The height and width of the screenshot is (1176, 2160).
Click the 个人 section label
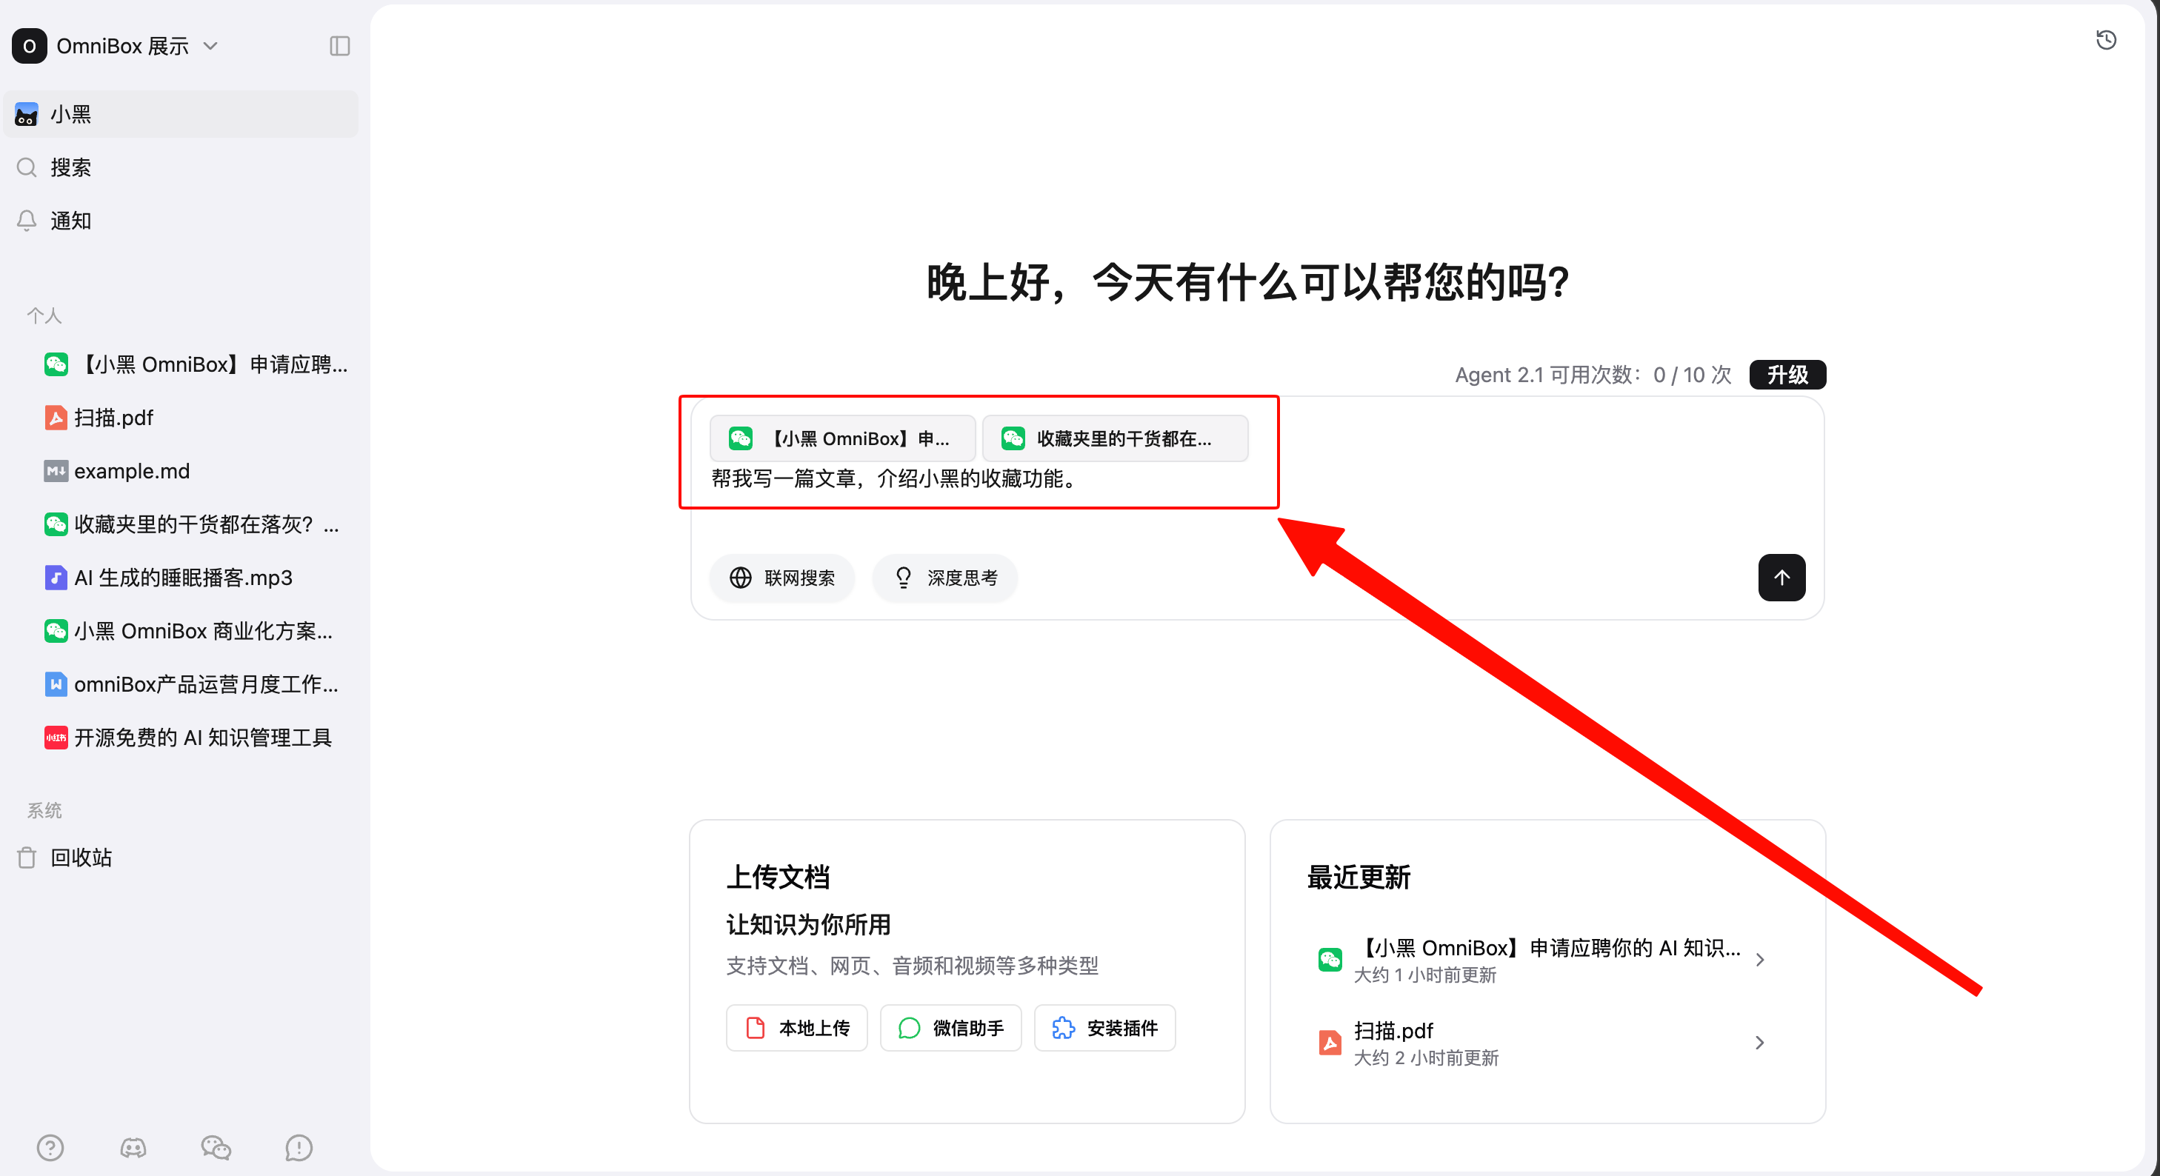(44, 316)
